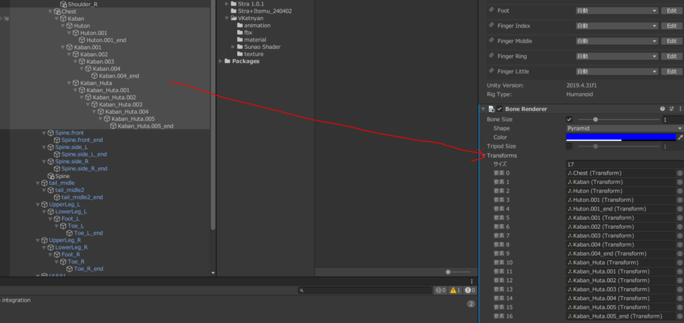Enable the Tripod Size checkbox
The image size is (684, 323).
tap(569, 146)
